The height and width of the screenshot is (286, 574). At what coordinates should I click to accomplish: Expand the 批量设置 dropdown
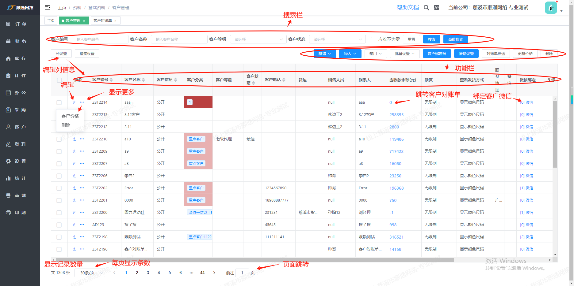click(405, 54)
